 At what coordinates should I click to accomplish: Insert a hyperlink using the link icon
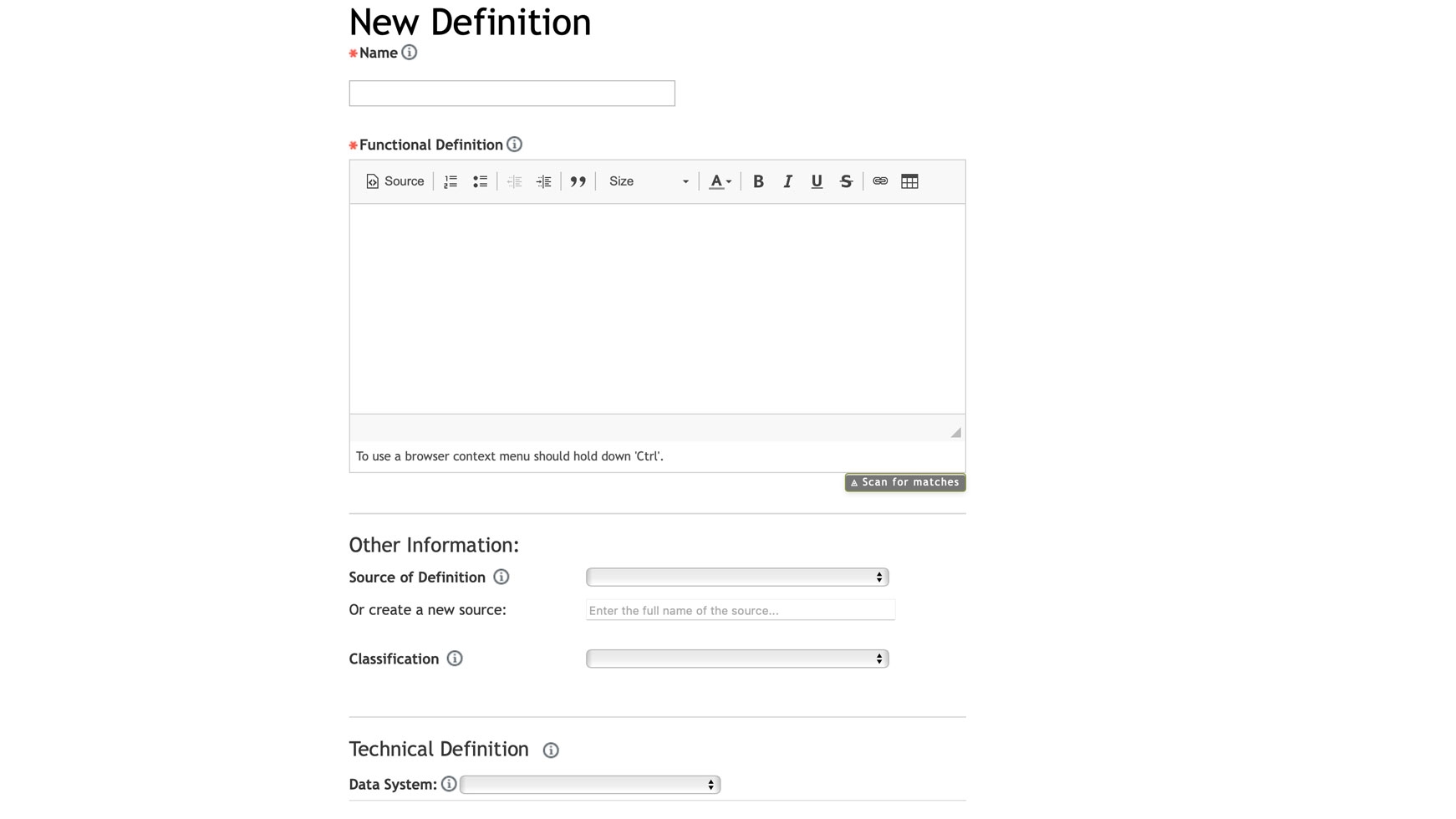tap(880, 181)
